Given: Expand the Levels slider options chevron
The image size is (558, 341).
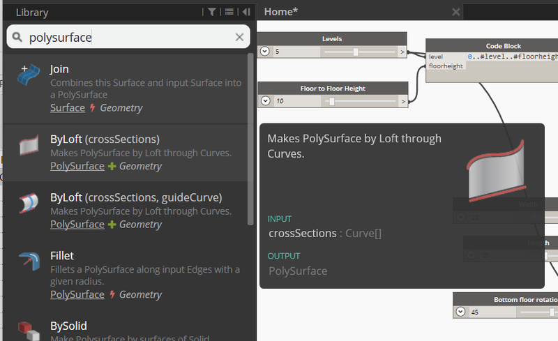Looking at the screenshot, I should [x=265, y=52].
